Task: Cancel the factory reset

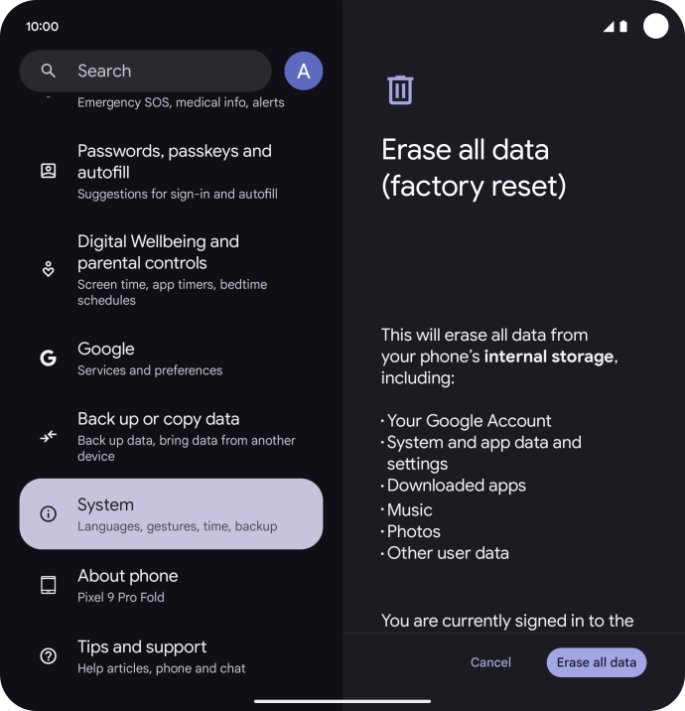Action: [490, 662]
